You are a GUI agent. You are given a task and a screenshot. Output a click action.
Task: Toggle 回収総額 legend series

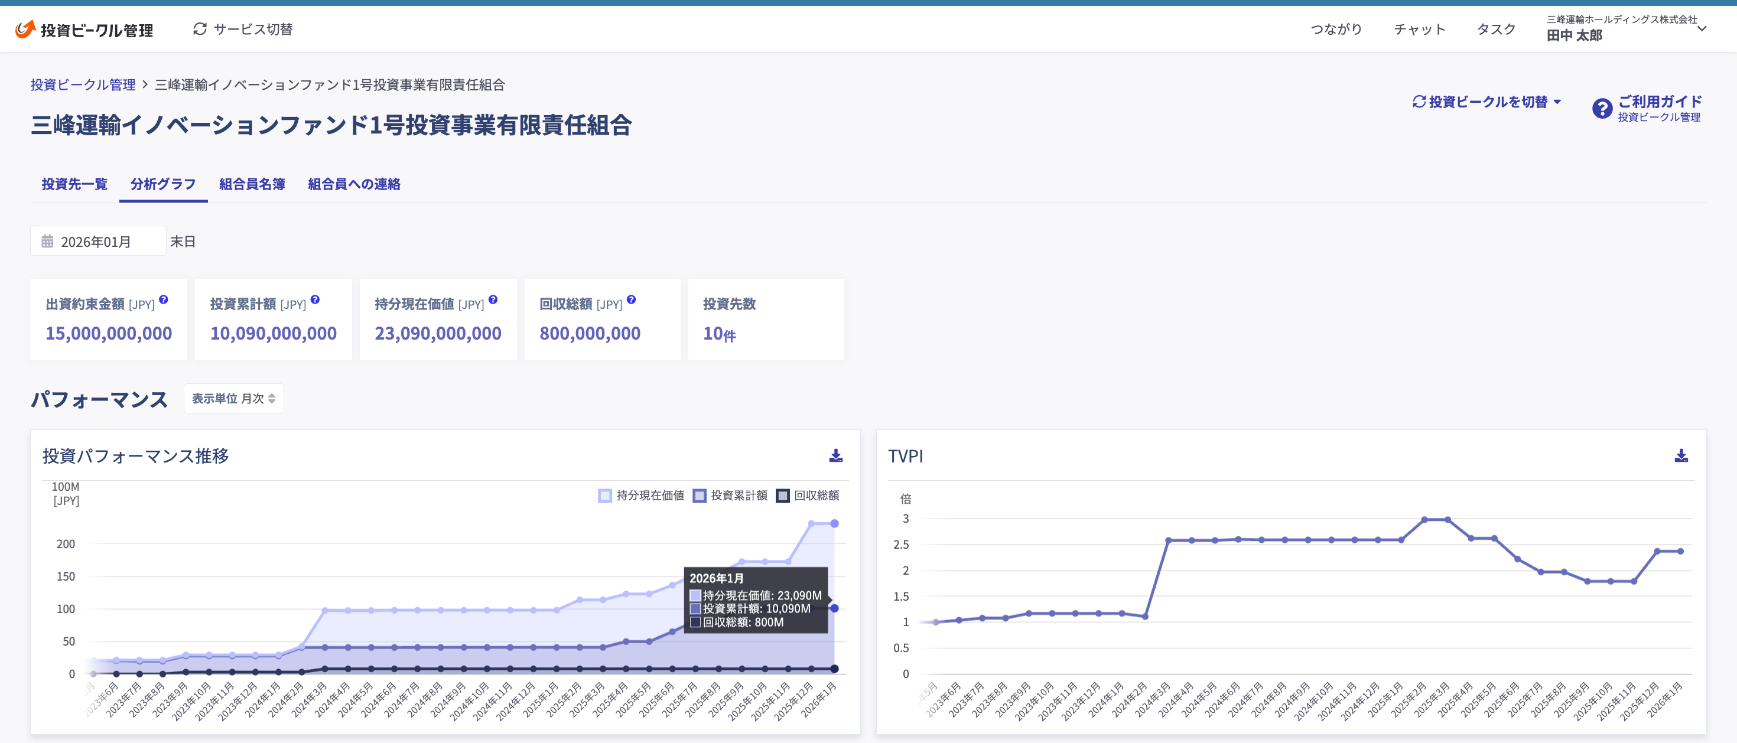click(808, 496)
